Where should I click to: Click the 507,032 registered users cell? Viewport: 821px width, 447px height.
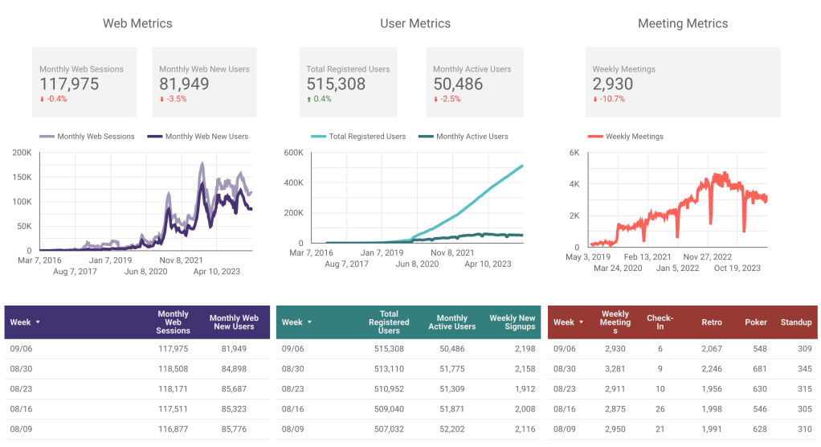click(389, 429)
